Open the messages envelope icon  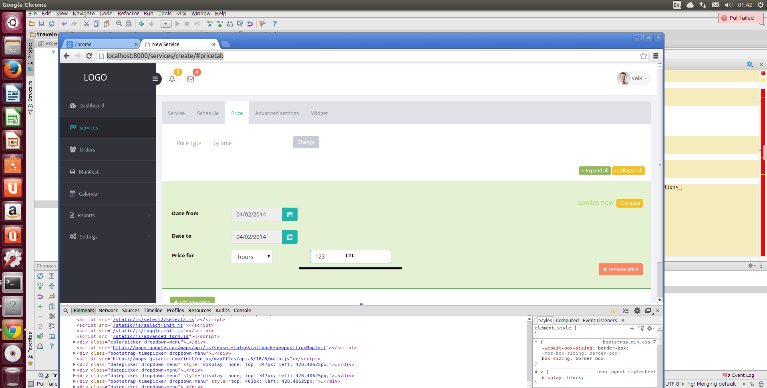[191, 79]
